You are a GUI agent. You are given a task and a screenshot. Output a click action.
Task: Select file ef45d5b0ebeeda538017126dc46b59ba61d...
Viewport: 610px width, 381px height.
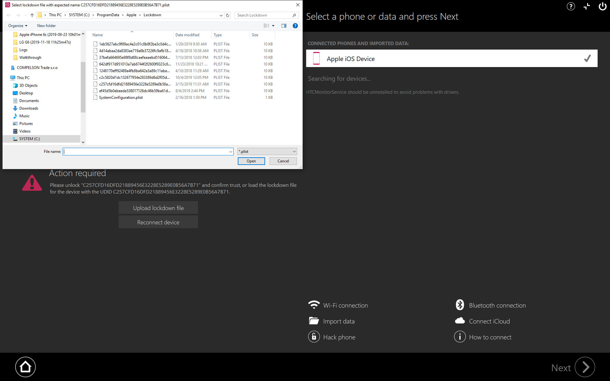[135, 91]
